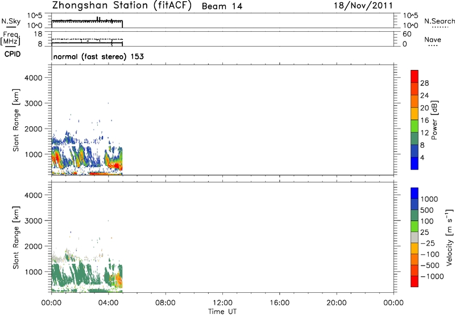Click the date '18/Nov/2011'
The height and width of the screenshot is (315, 455).
(363, 6)
